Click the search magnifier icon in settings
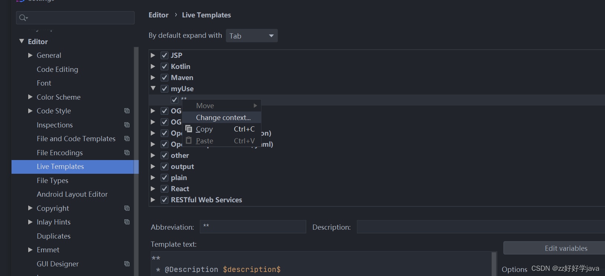 pyautogui.click(x=23, y=18)
